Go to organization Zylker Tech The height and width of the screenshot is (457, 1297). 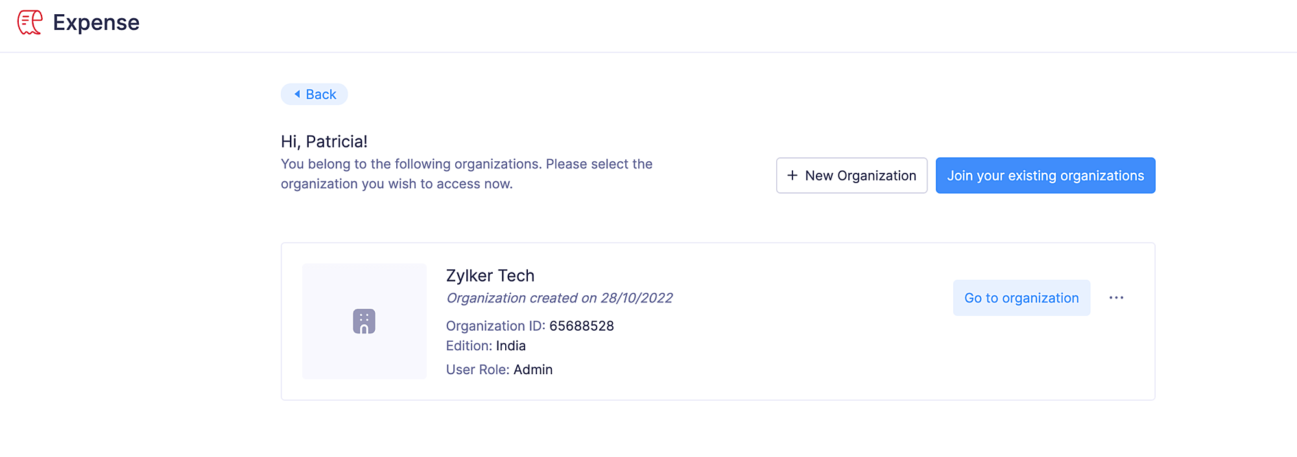click(1021, 298)
